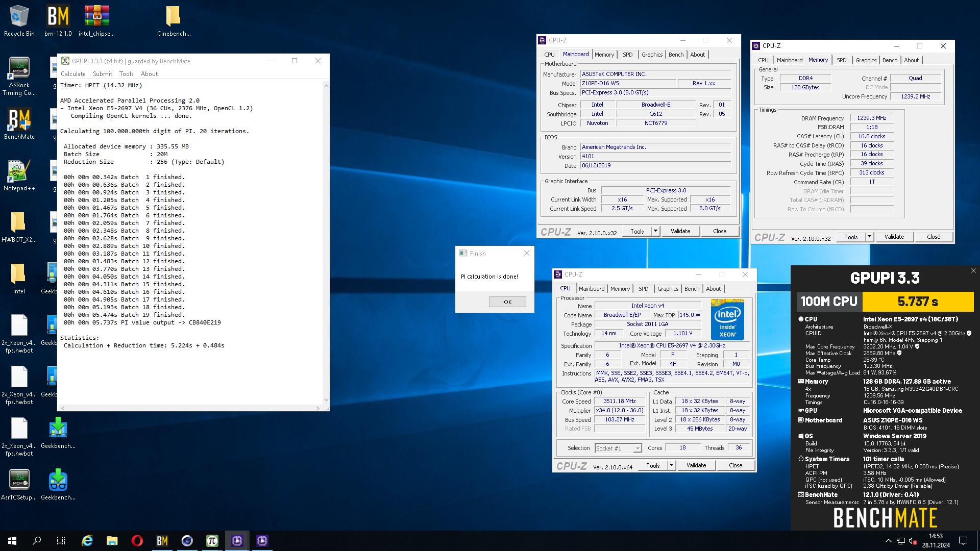This screenshot has width=980, height=551.
Task: Open Mainboard tab in CPU CPU-Z window
Action: pyautogui.click(x=592, y=289)
